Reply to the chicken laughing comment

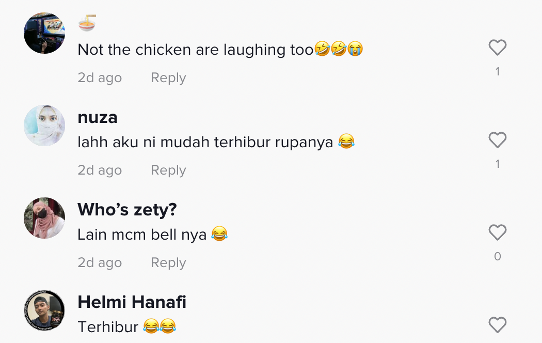click(168, 78)
